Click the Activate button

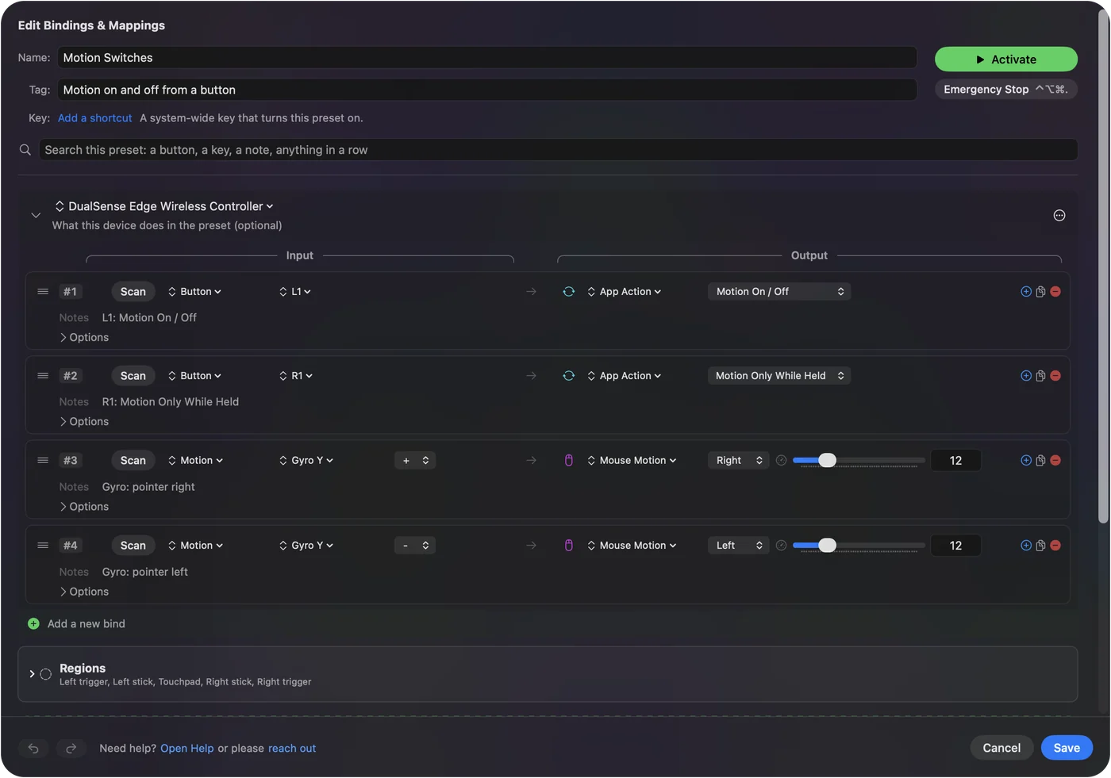click(x=1006, y=59)
